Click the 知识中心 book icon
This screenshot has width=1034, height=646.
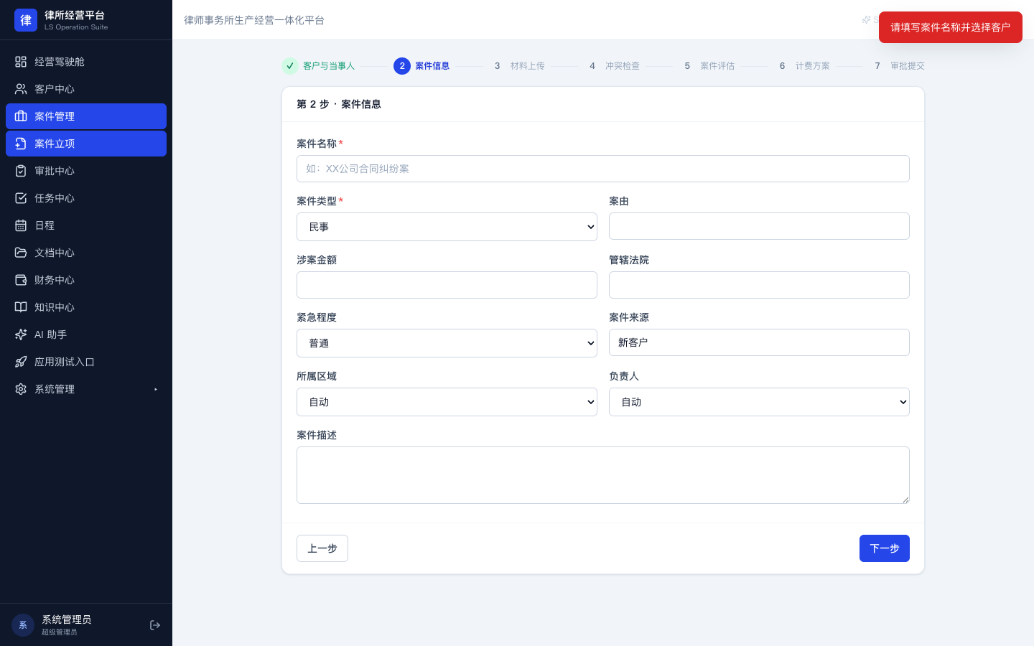(21, 307)
